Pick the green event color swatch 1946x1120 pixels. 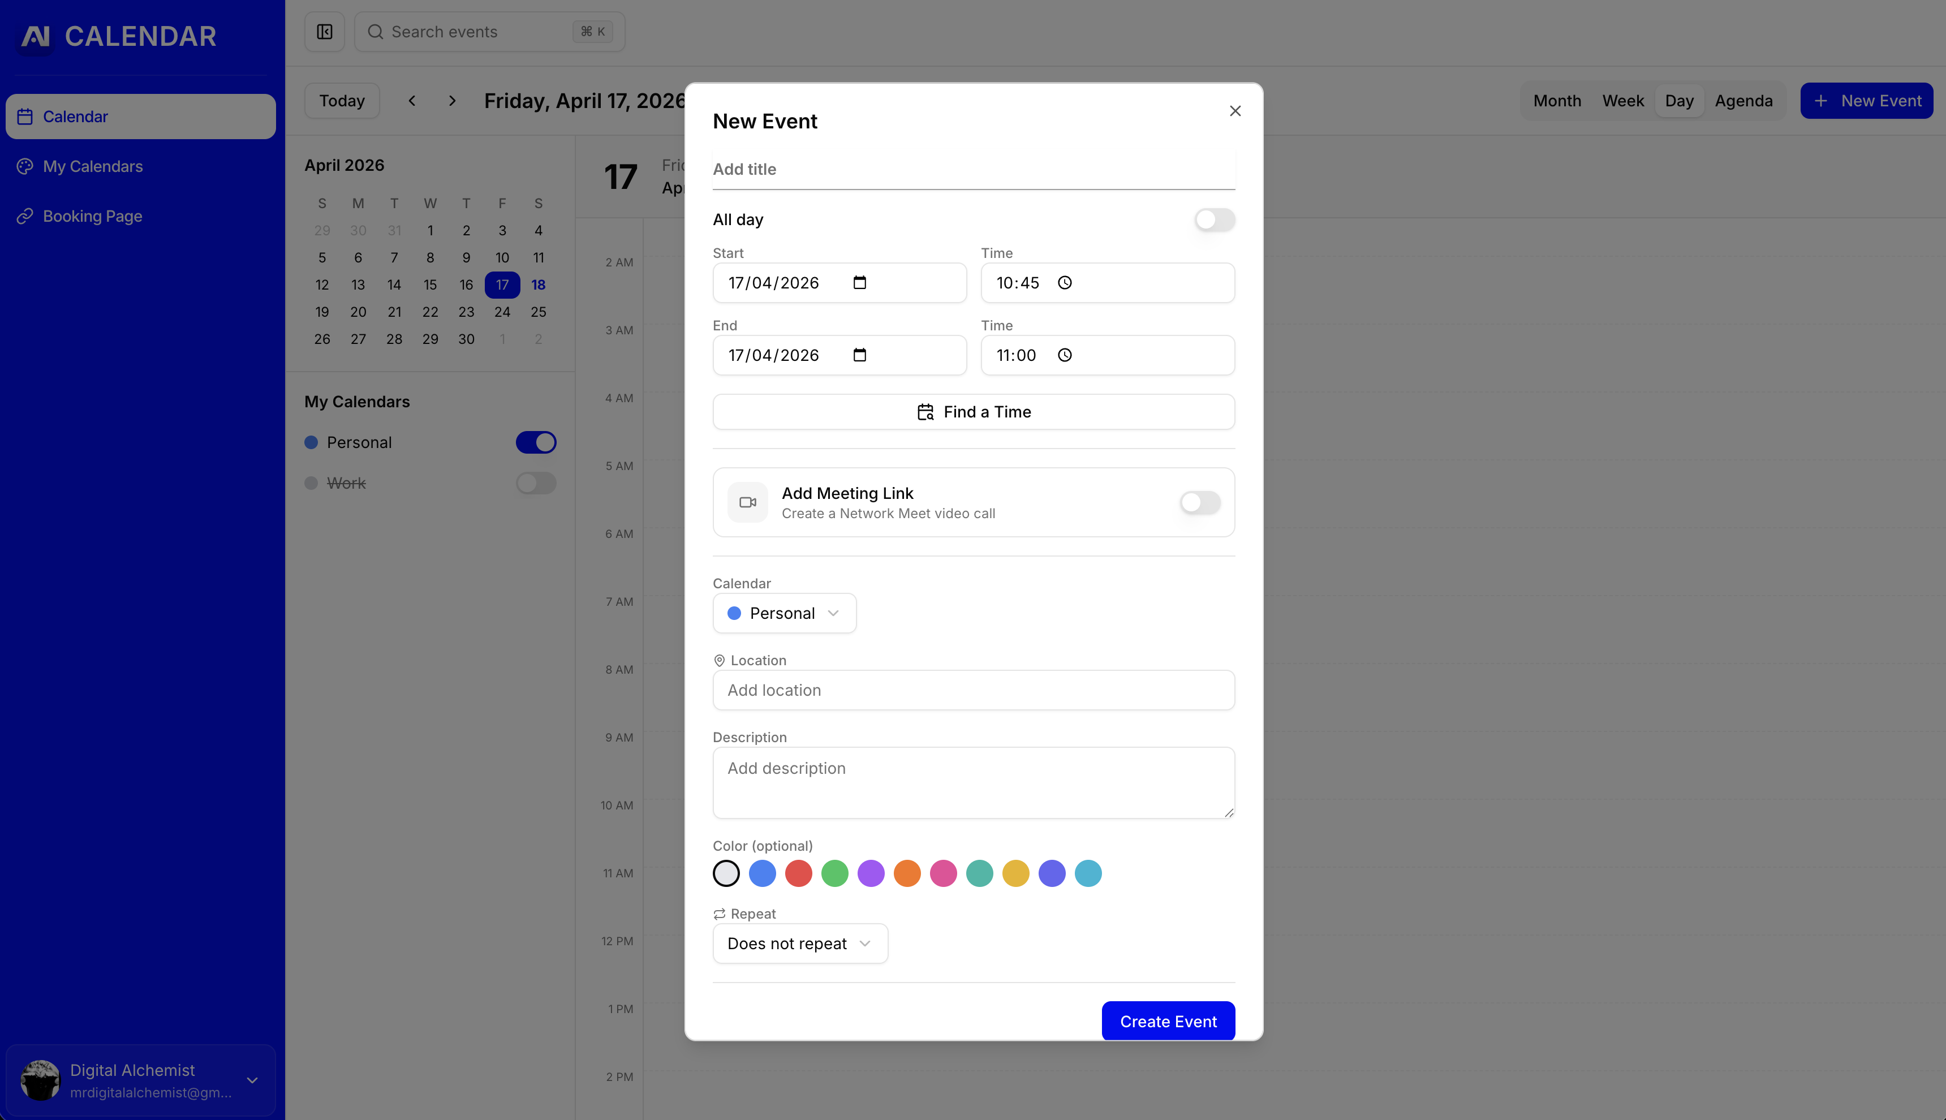(x=834, y=873)
